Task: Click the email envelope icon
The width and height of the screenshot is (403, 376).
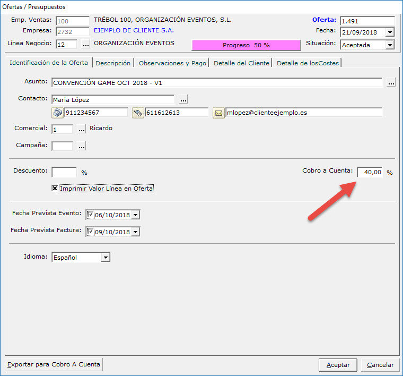Action: (x=218, y=113)
